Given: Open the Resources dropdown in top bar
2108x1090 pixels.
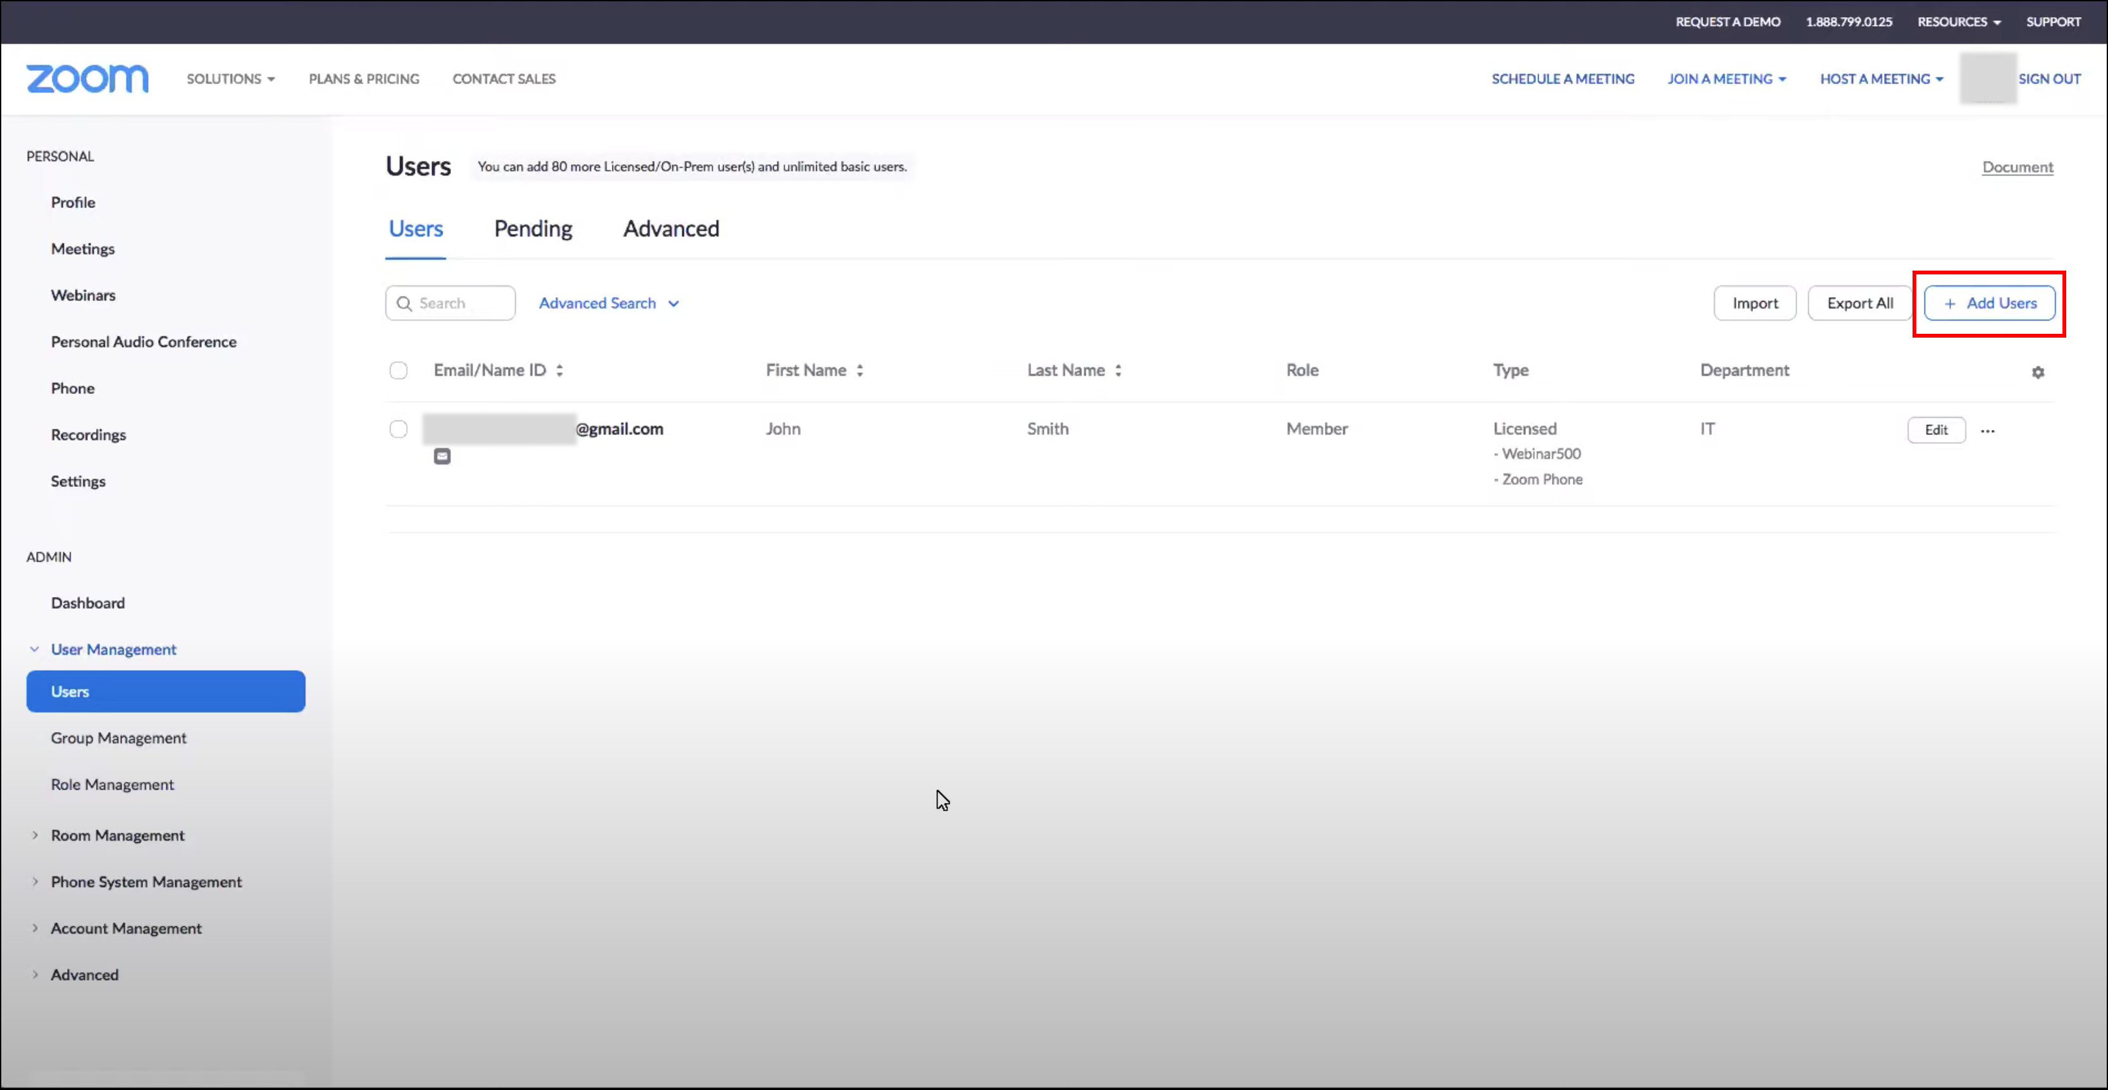Looking at the screenshot, I should pos(1959,22).
